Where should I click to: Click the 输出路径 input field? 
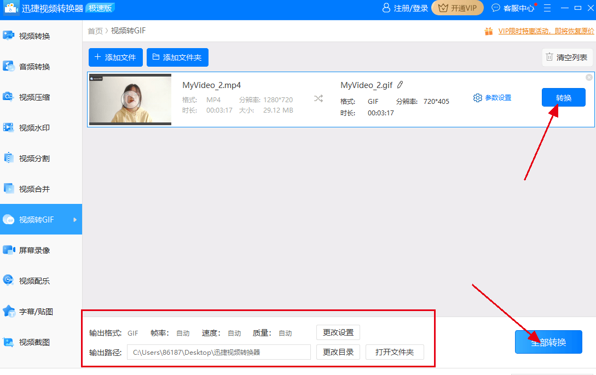pos(218,352)
